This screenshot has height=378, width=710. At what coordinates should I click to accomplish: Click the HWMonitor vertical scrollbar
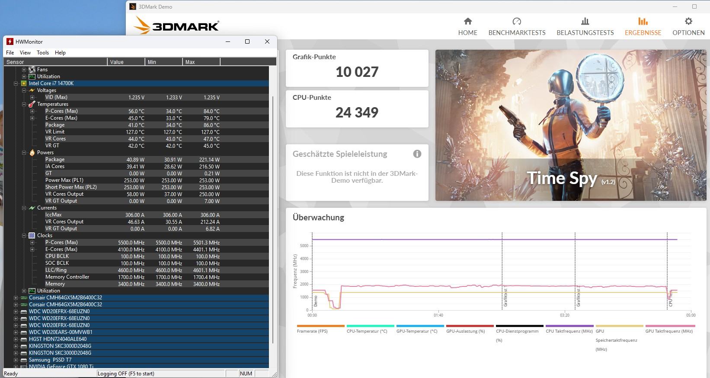273,219
